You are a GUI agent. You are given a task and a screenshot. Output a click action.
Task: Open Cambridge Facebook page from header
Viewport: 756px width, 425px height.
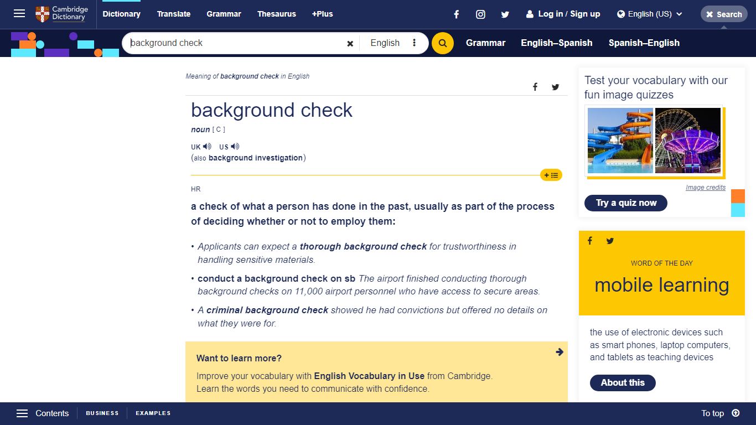click(x=457, y=14)
